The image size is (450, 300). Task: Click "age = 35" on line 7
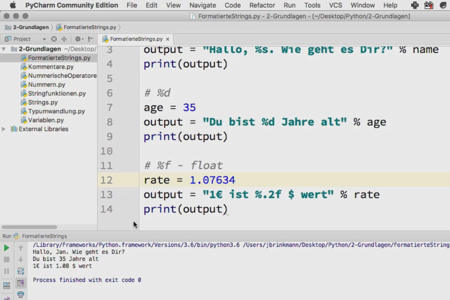click(169, 108)
